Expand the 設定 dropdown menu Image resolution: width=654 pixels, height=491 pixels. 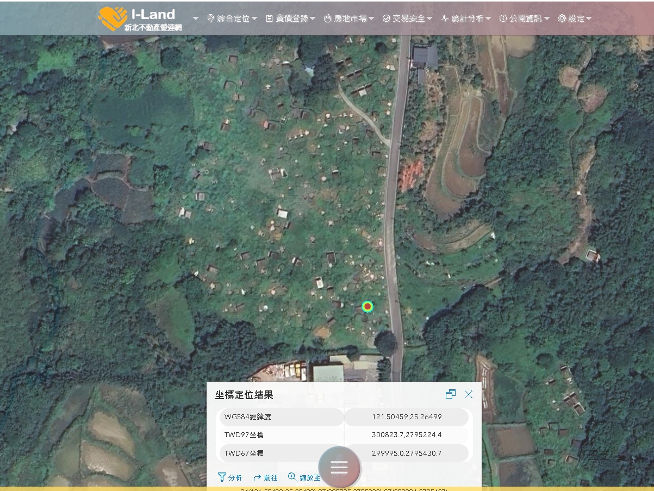pos(590,18)
